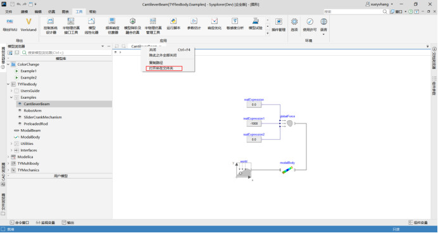Image resolution: width=438 pixels, height=233 pixels.
Task: Open 选项 settings gear
Action: 294,25
